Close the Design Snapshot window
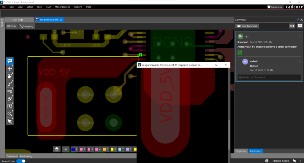 (x=226, y=65)
